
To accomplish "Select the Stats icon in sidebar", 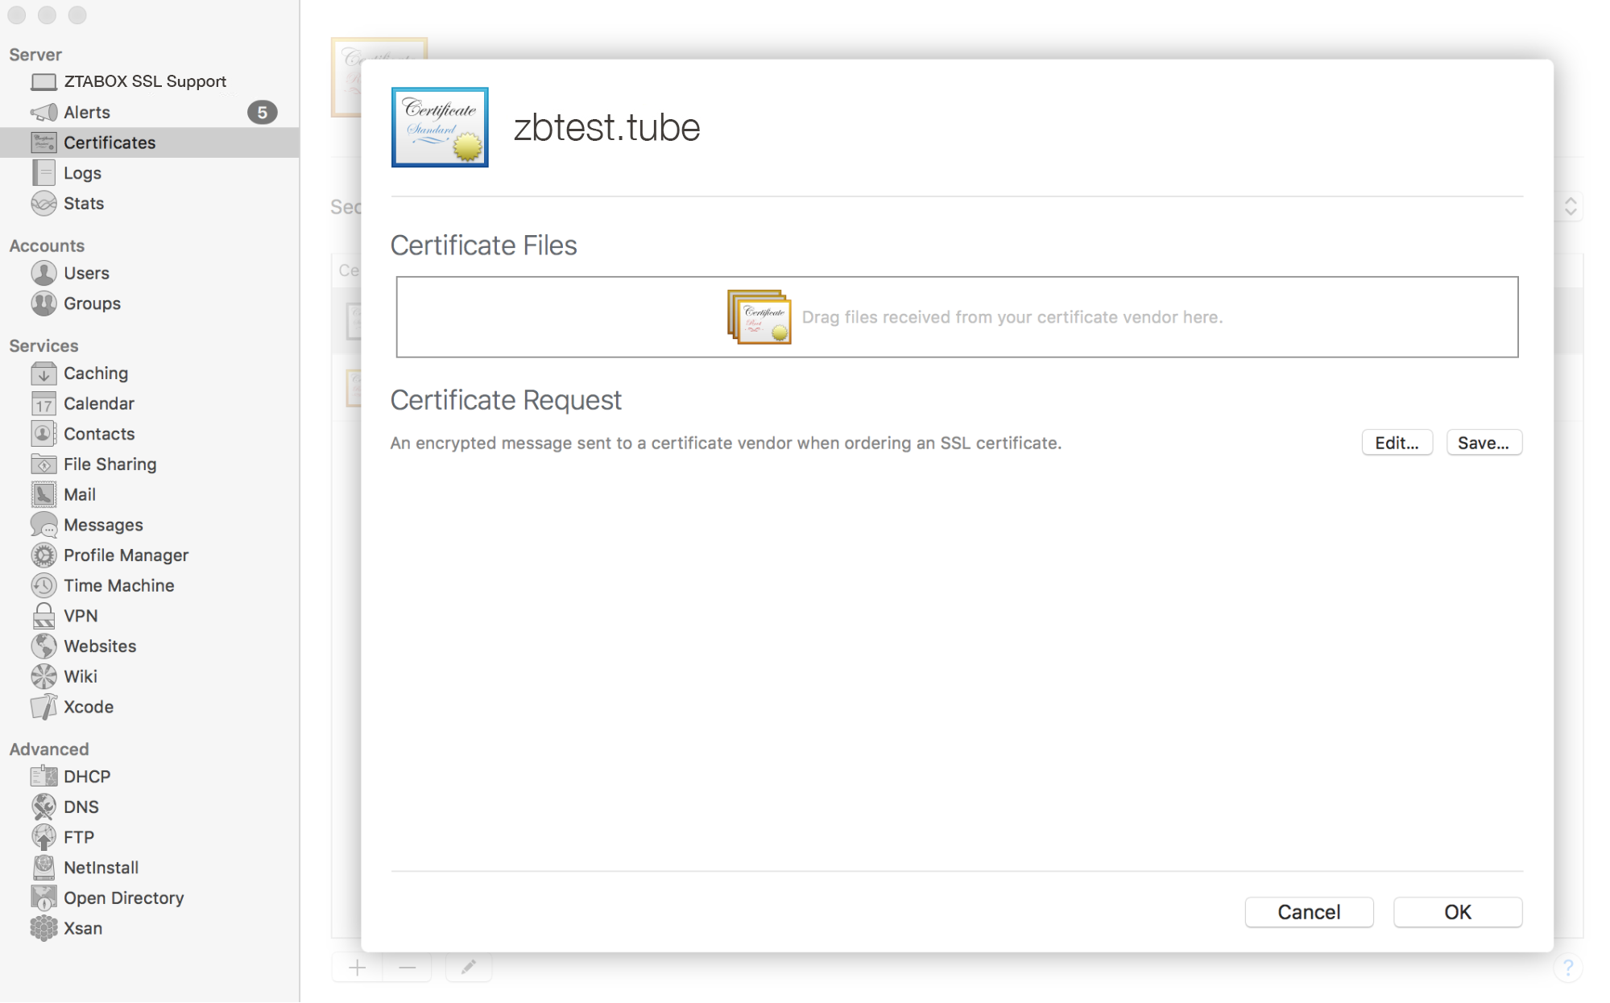I will coord(43,204).
